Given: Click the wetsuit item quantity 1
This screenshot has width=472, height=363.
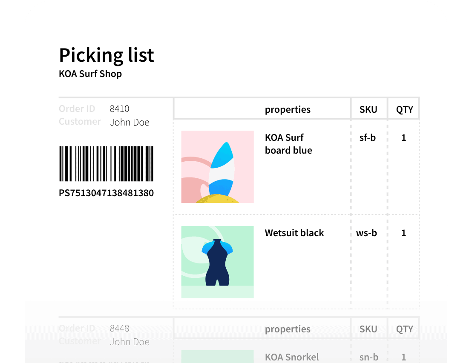Looking at the screenshot, I should 404,233.
